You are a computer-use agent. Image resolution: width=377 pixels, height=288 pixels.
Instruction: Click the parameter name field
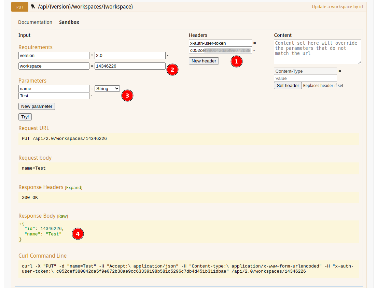tap(54, 89)
